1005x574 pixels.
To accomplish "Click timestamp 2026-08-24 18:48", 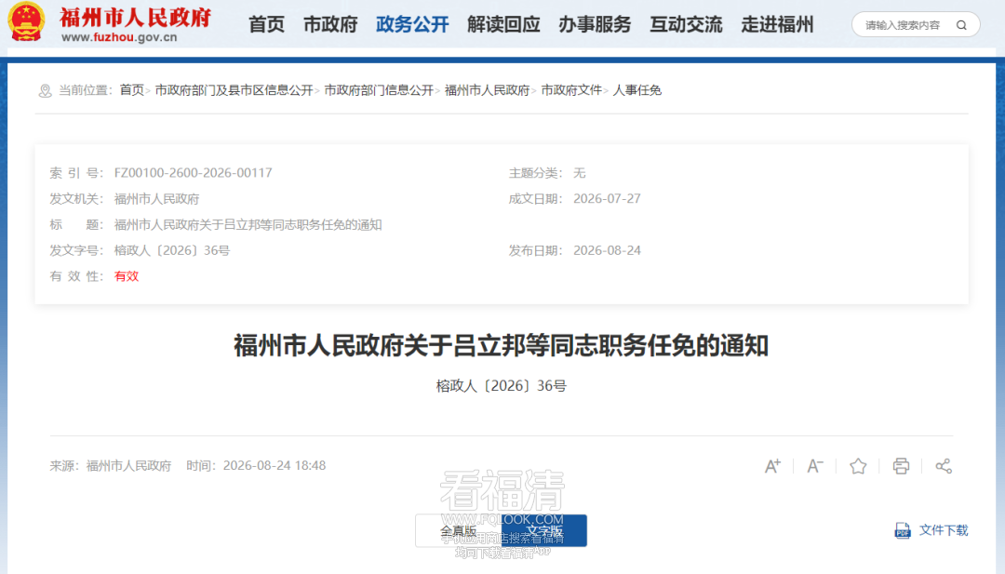I will [x=275, y=466].
